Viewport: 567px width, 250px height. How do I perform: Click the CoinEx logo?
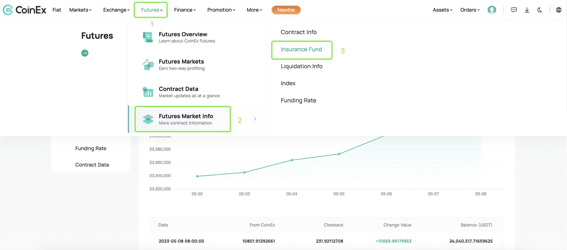[x=24, y=10]
